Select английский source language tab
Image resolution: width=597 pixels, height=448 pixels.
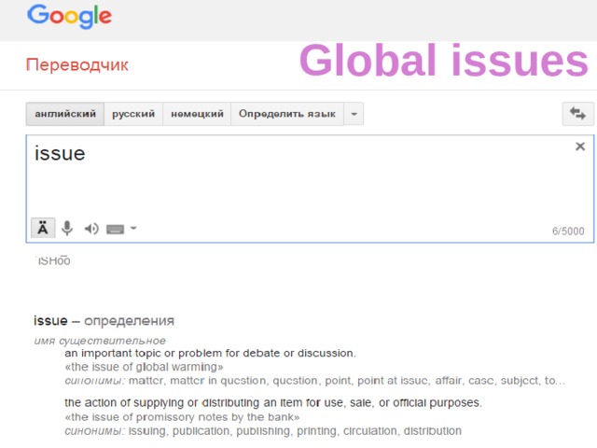click(x=65, y=114)
